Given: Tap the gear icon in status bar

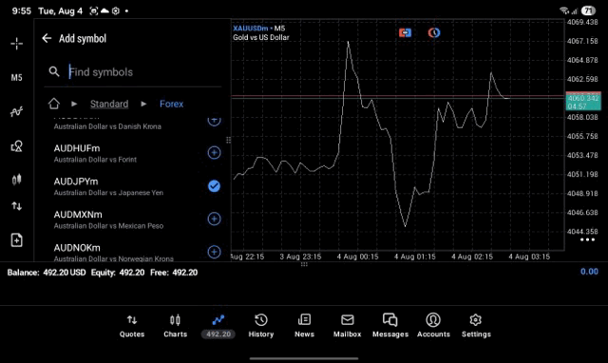Looking at the screenshot, I should pyautogui.click(x=116, y=10).
